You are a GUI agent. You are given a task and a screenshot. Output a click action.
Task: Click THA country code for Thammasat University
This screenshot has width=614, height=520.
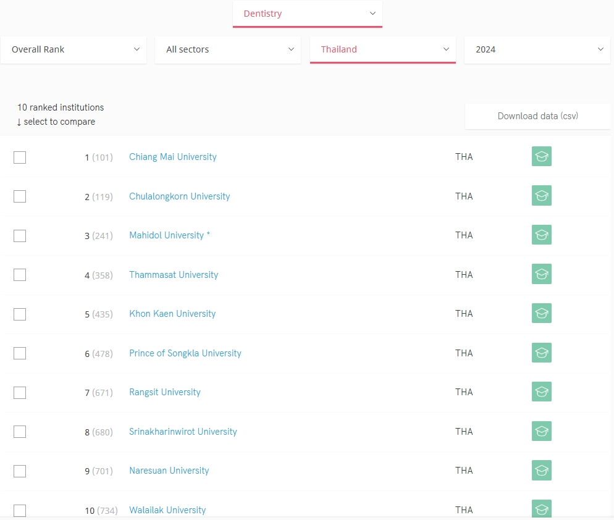click(x=464, y=275)
